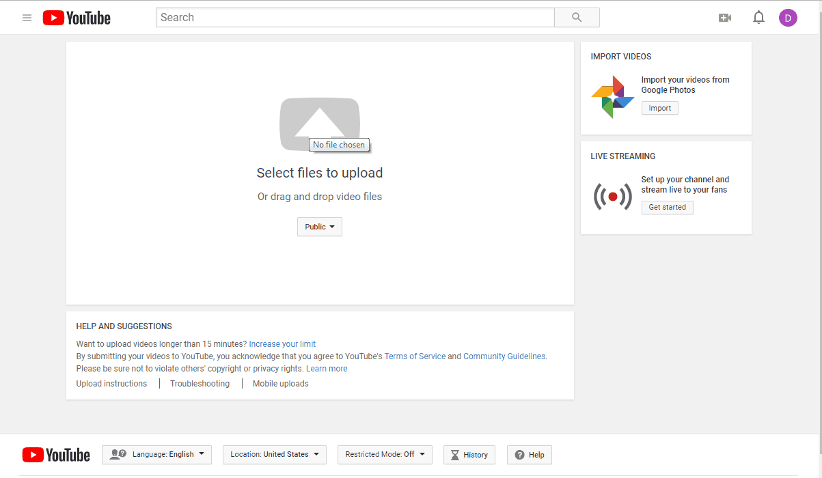This screenshot has height=478, width=822.
Task: Click the Import button
Action: tap(660, 108)
